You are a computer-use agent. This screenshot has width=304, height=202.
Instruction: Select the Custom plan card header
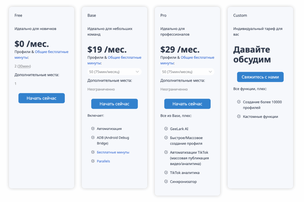point(240,15)
